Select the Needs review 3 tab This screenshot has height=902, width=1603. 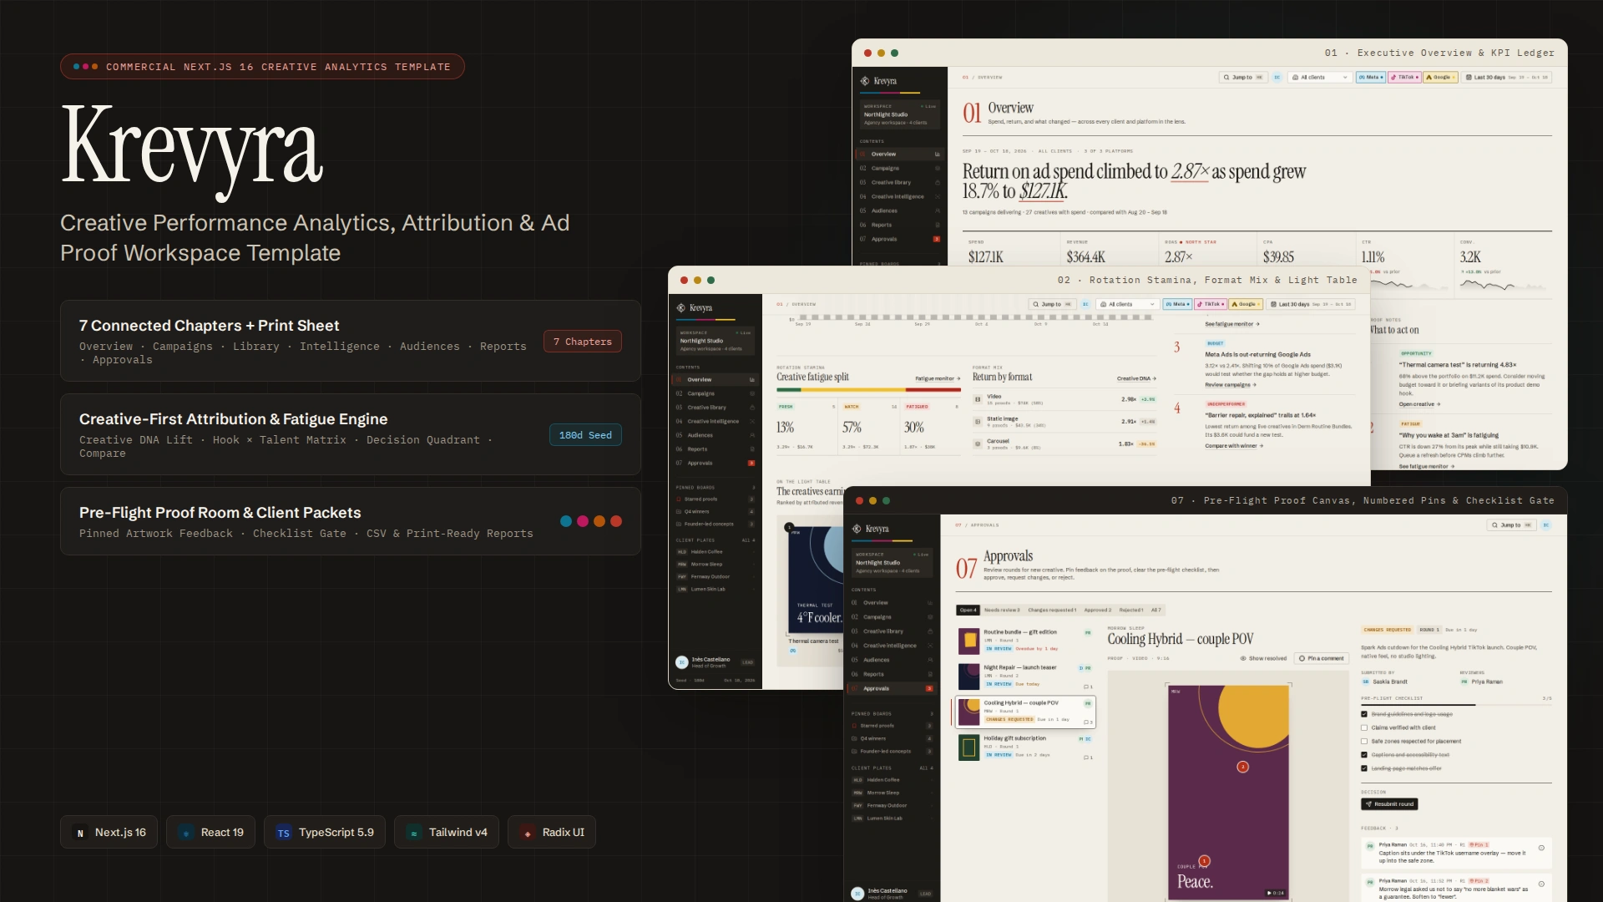pos(1002,610)
